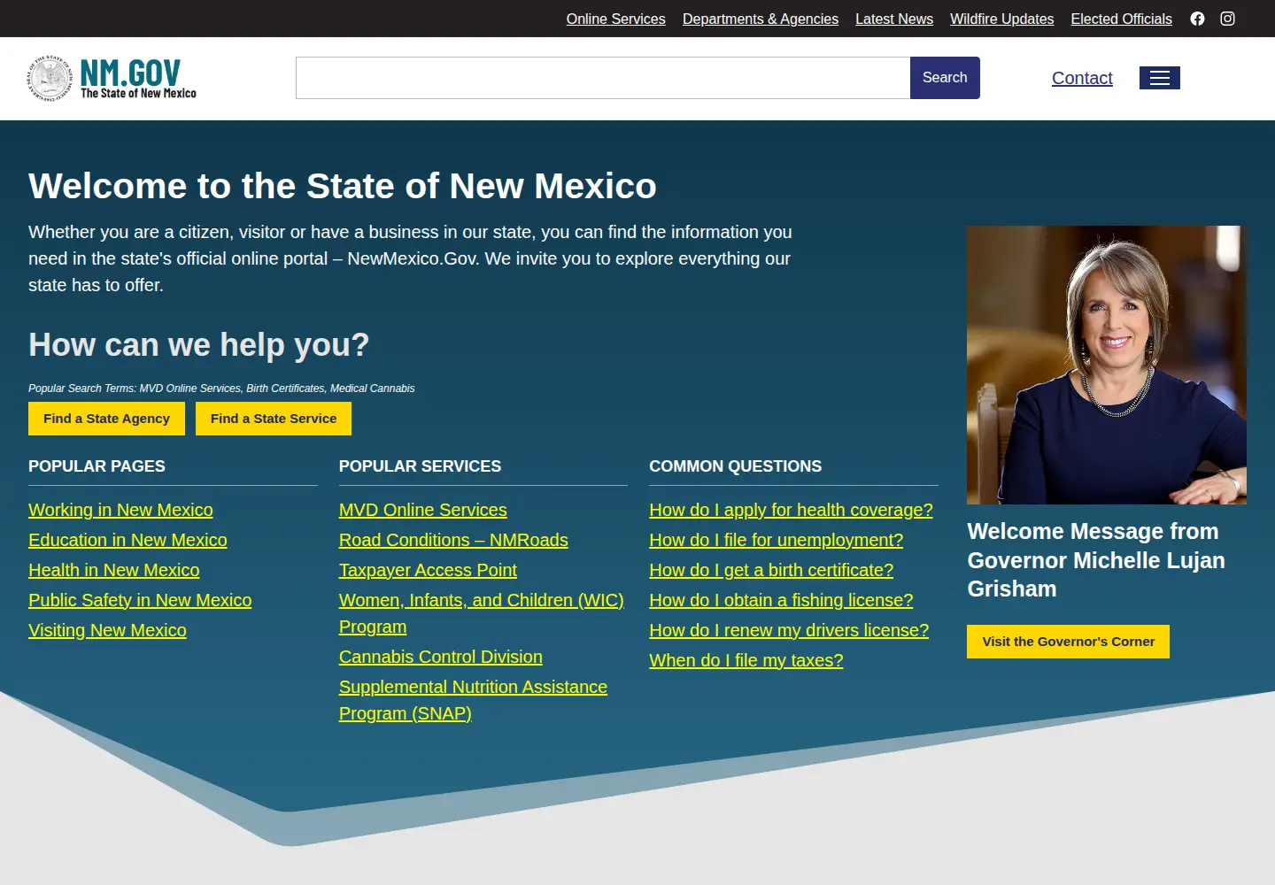Click Welcome Message from Governor heading
Image resolution: width=1275 pixels, height=885 pixels.
(x=1096, y=560)
